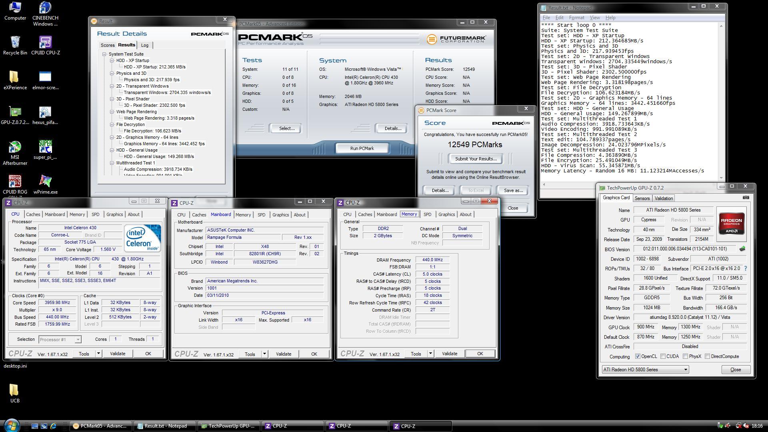
Task: Click GPU-Z BIOS save chip icon
Action: (x=742, y=249)
